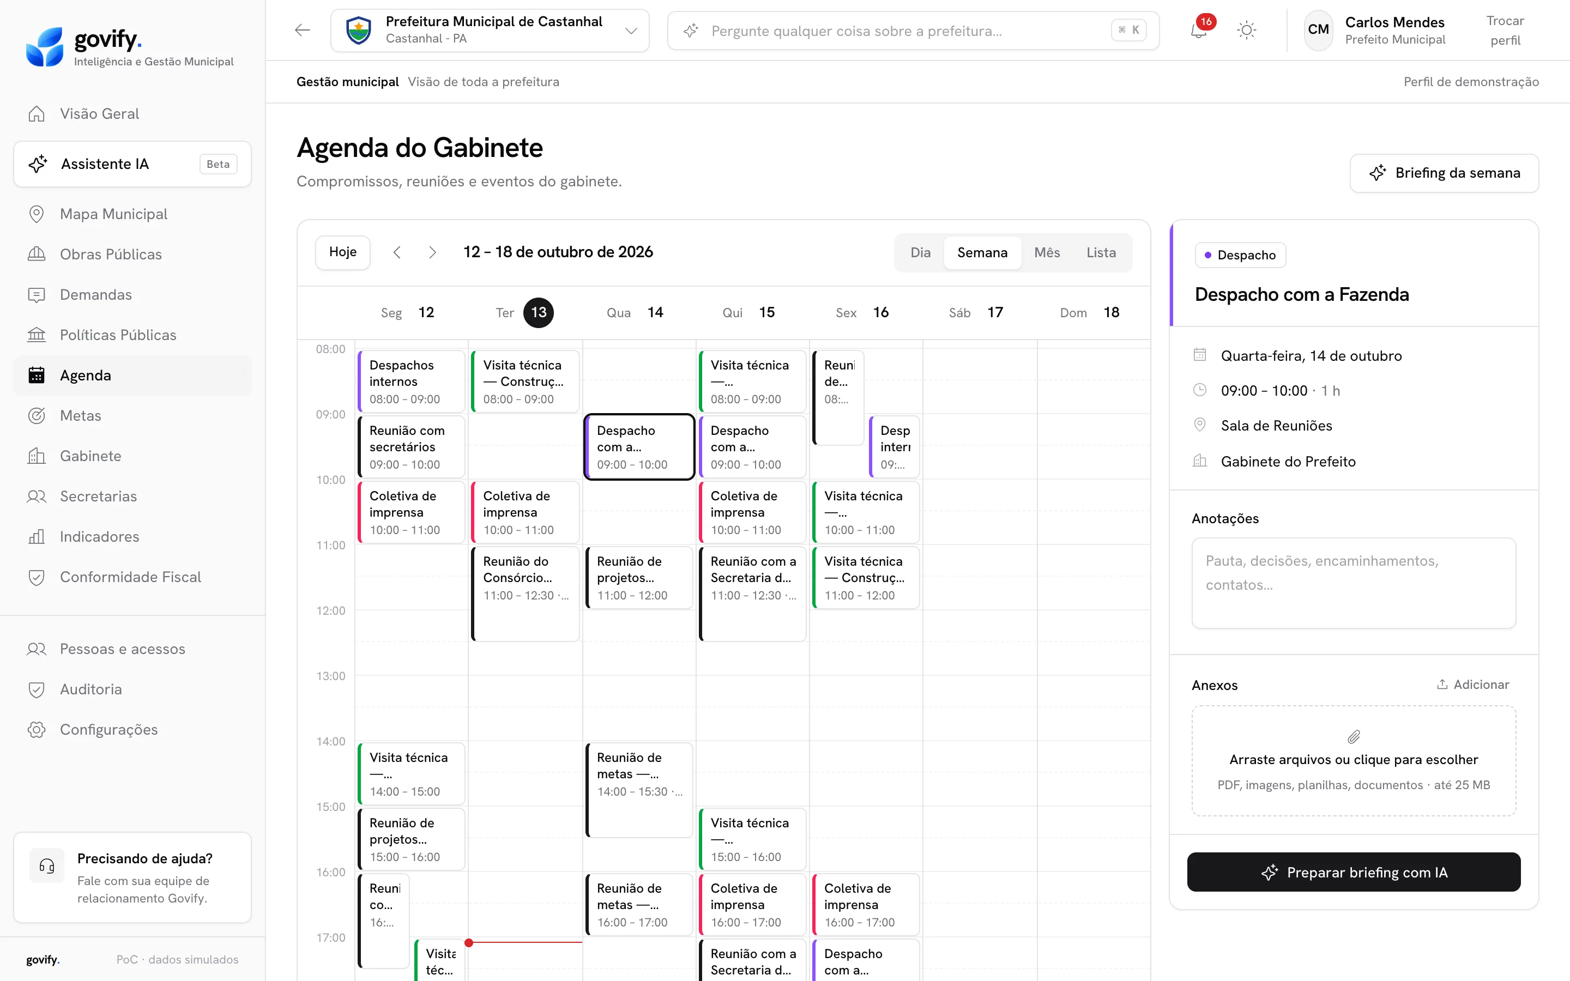Go to next week chevron

[x=433, y=252]
